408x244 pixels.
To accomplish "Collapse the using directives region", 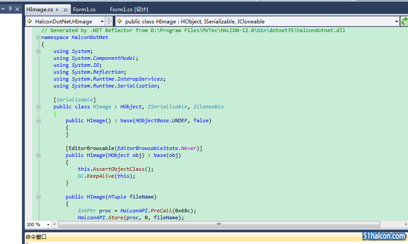I will point(39,52).
